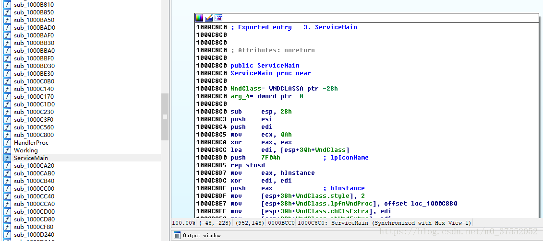Click functions list scrollbar thumb
Screen dimensions: 543x241
[x=165, y=116]
